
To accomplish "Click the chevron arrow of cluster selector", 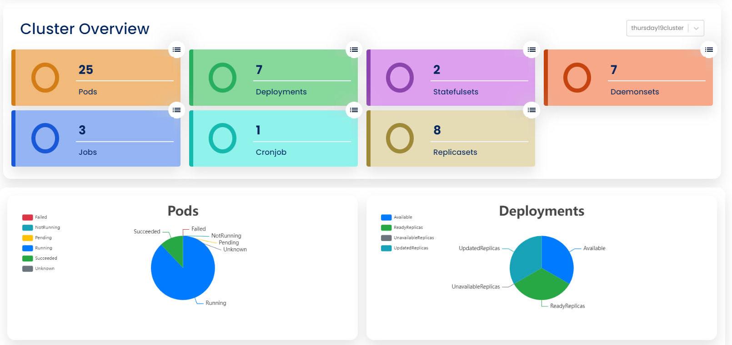I will click(696, 28).
